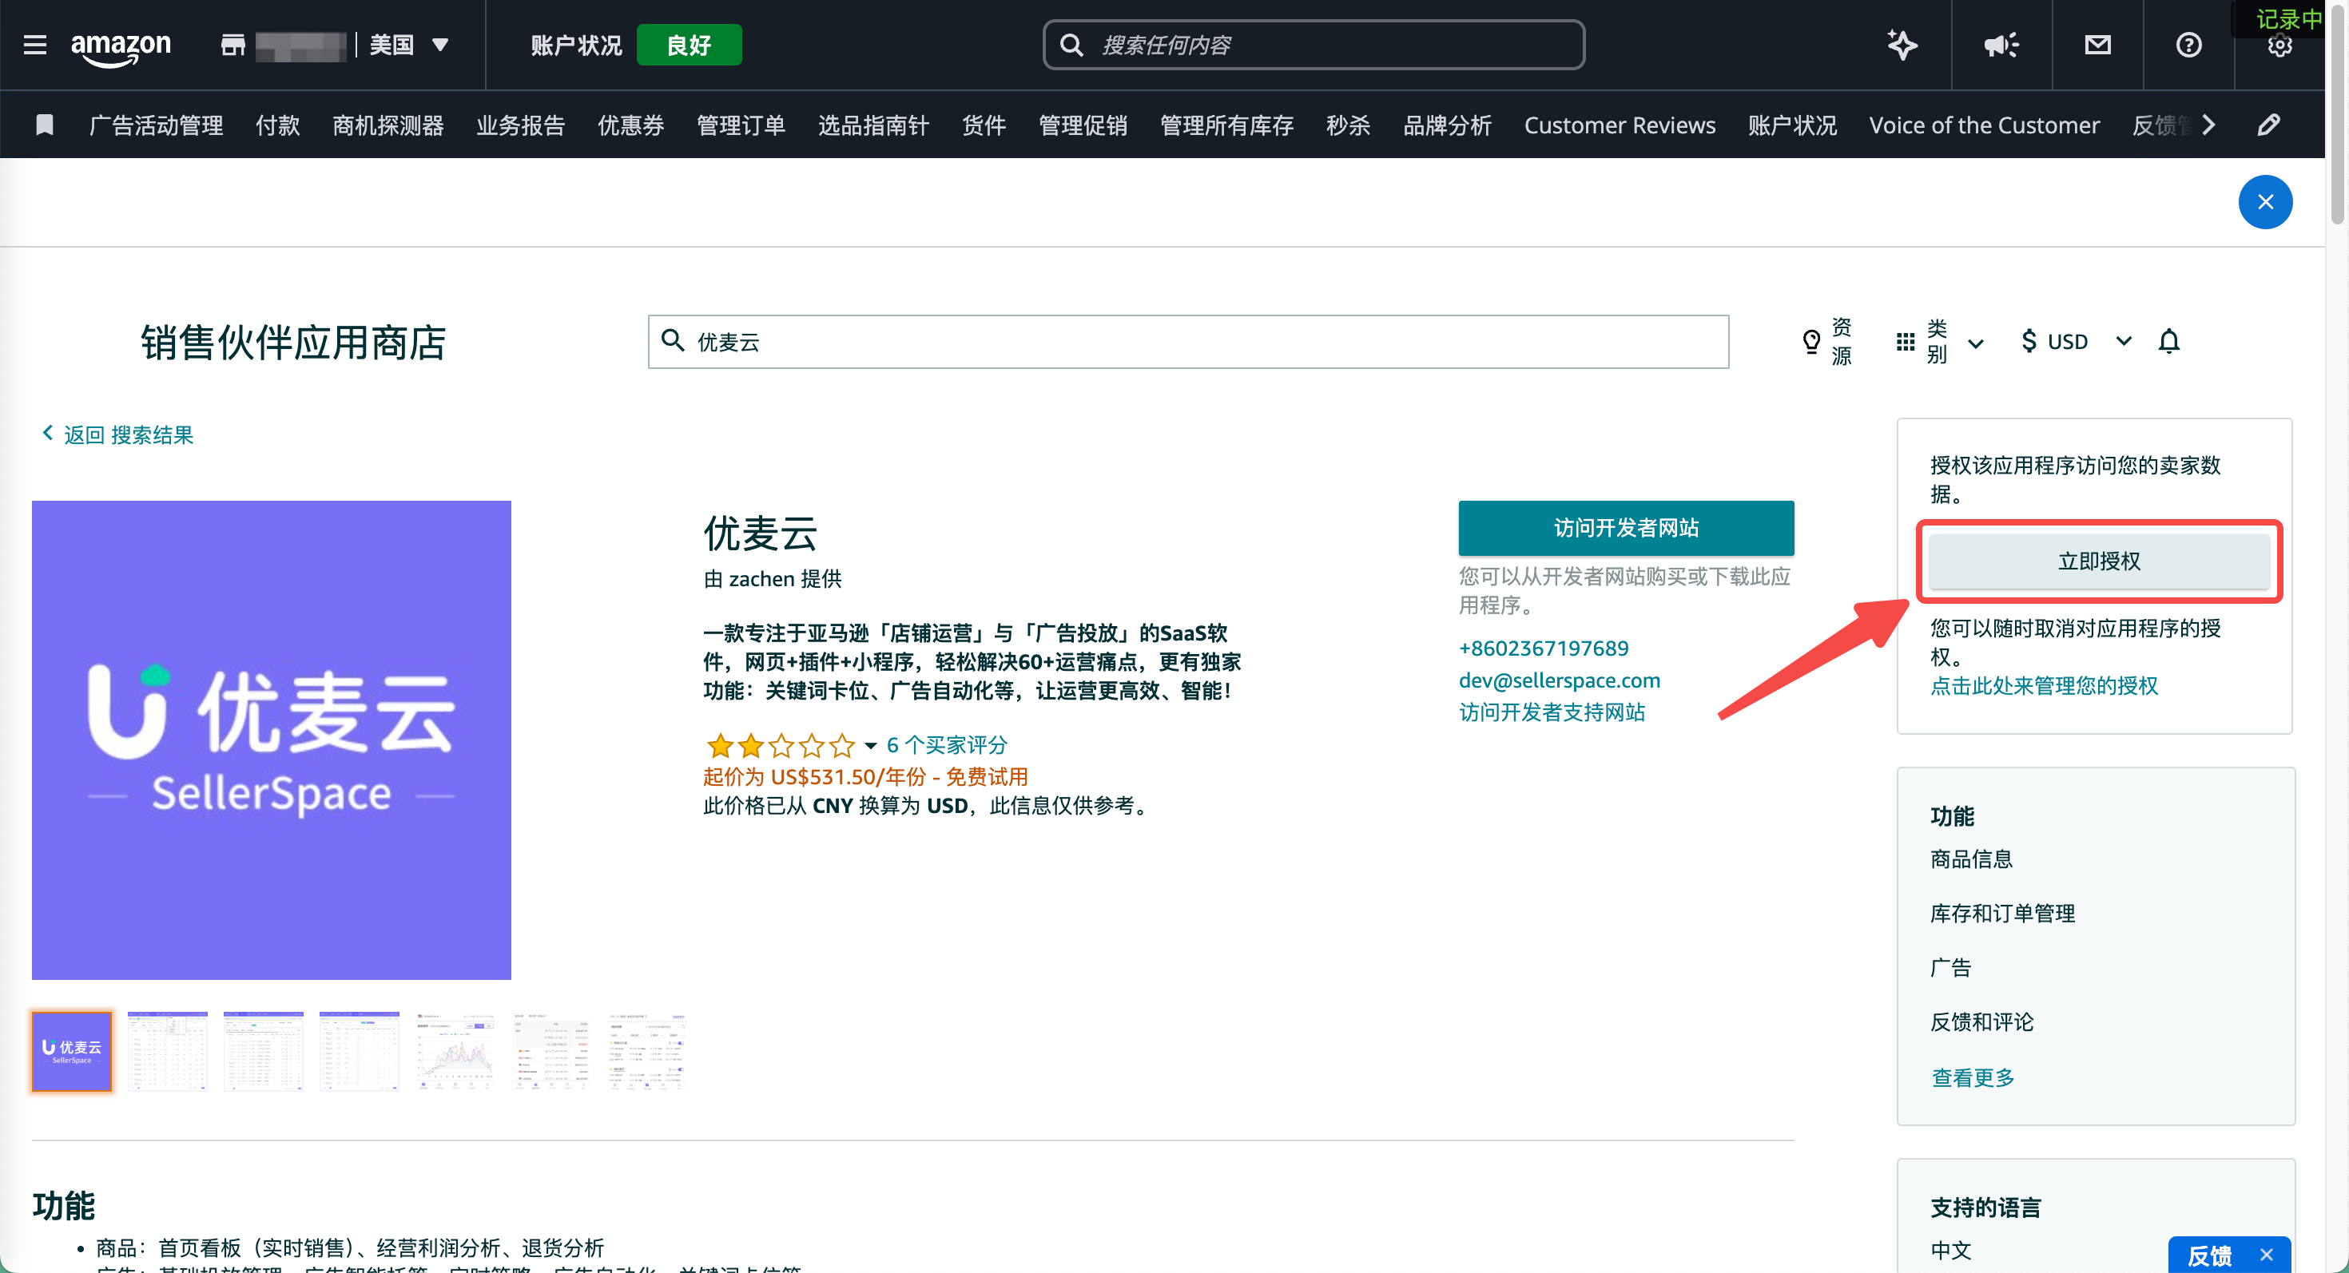Expand the 类别 category dropdown arrow

click(x=1975, y=343)
